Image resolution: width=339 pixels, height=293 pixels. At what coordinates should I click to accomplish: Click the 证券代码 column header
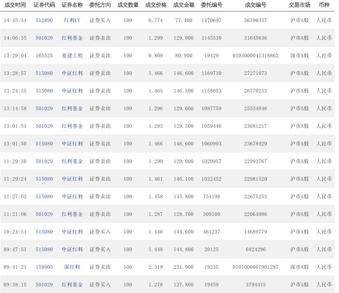point(44,5)
